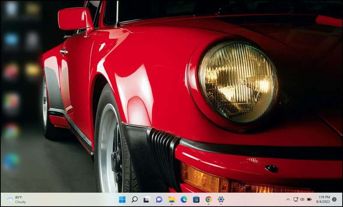Open the Windows Start menu

coord(122,199)
